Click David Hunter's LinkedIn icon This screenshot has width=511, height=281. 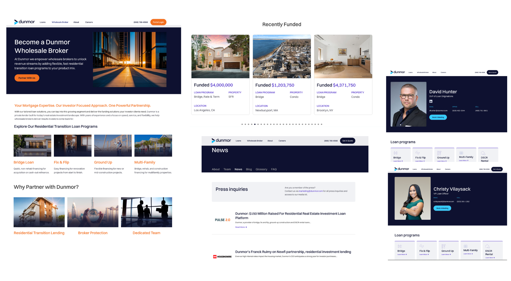tap(431, 101)
